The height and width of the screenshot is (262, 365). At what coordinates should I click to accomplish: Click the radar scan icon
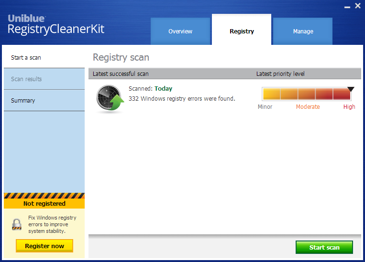coord(110,98)
